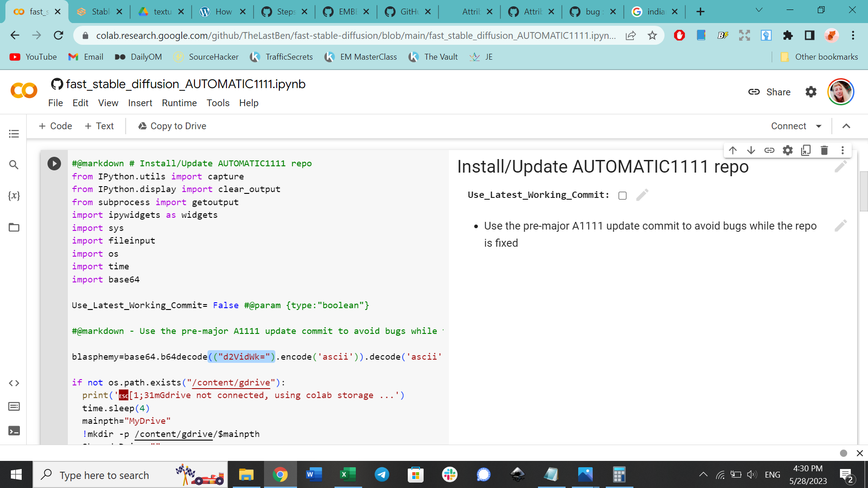Move the cell up
The height and width of the screenshot is (488, 868).
pyautogui.click(x=733, y=150)
